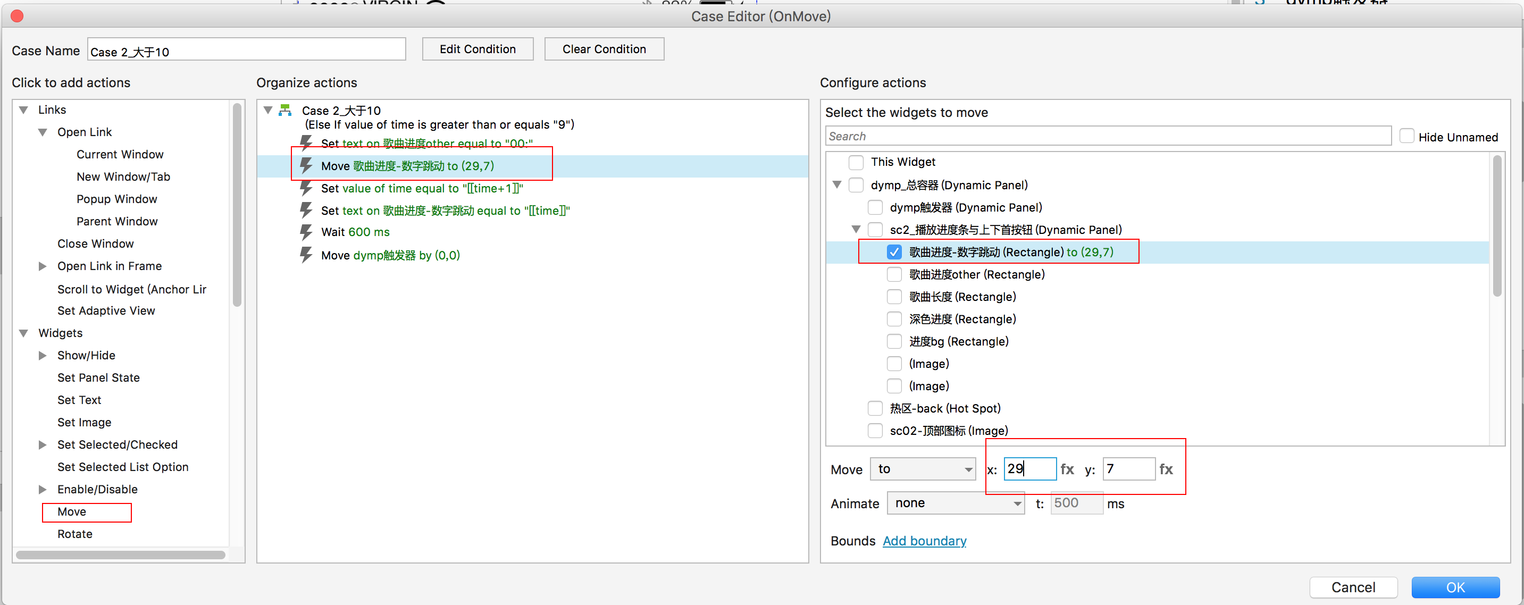Click the Add boundary link

924,541
